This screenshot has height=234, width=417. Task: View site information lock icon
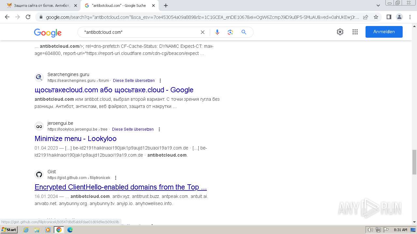tap(41, 17)
